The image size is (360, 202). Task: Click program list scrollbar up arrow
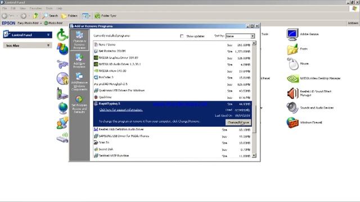(x=254, y=43)
